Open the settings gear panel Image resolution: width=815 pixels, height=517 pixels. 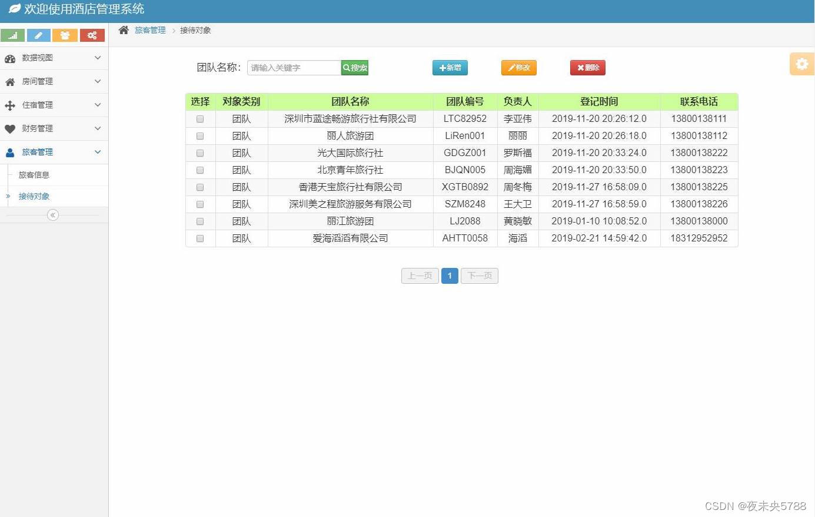(802, 64)
